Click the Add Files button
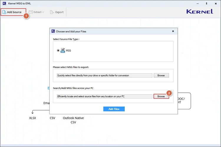The width and height of the screenshot is (221, 147). (114, 109)
